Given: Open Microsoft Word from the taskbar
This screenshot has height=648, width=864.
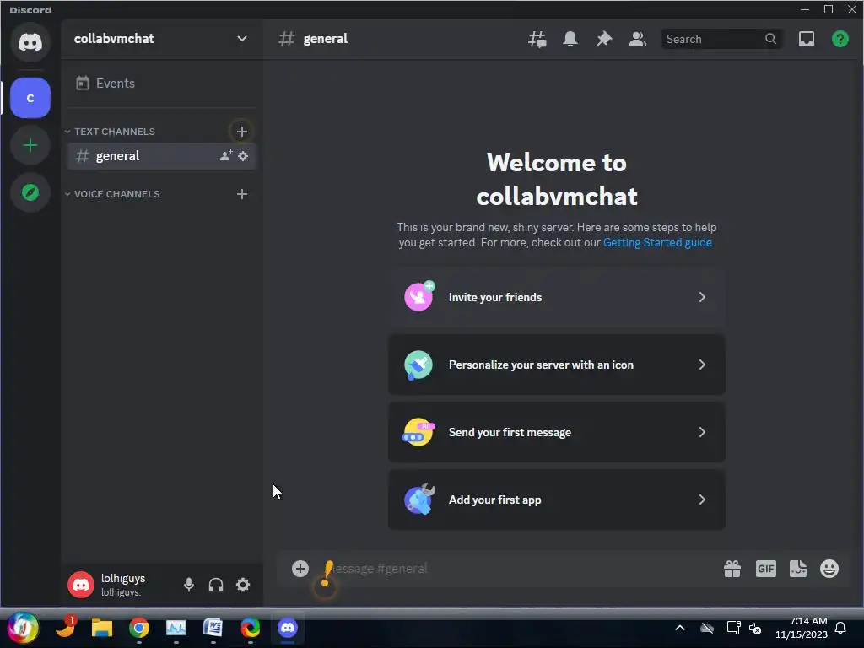Looking at the screenshot, I should 213,628.
